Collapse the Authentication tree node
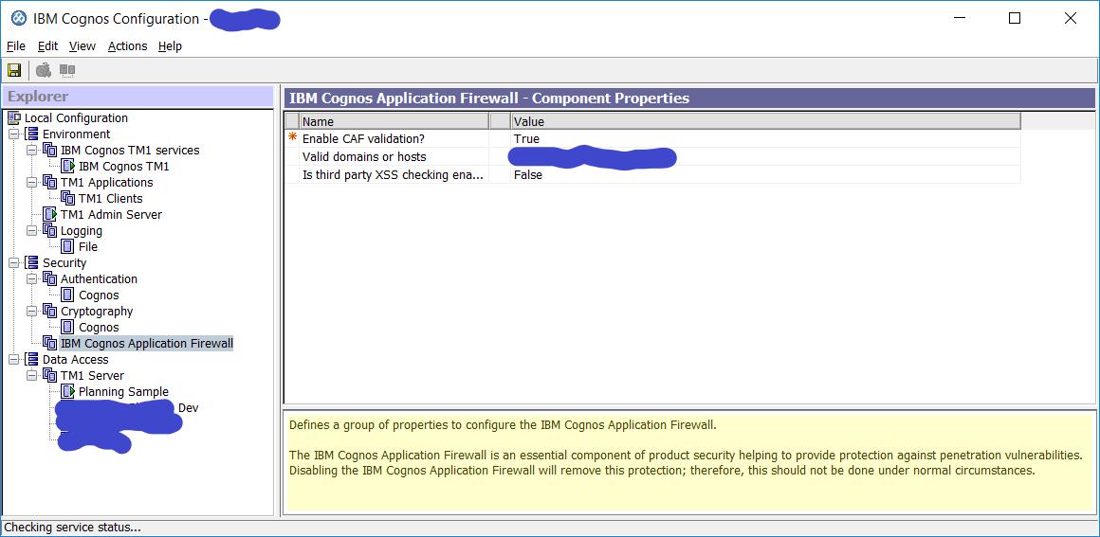This screenshot has width=1100, height=537. pyautogui.click(x=31, y=279)
